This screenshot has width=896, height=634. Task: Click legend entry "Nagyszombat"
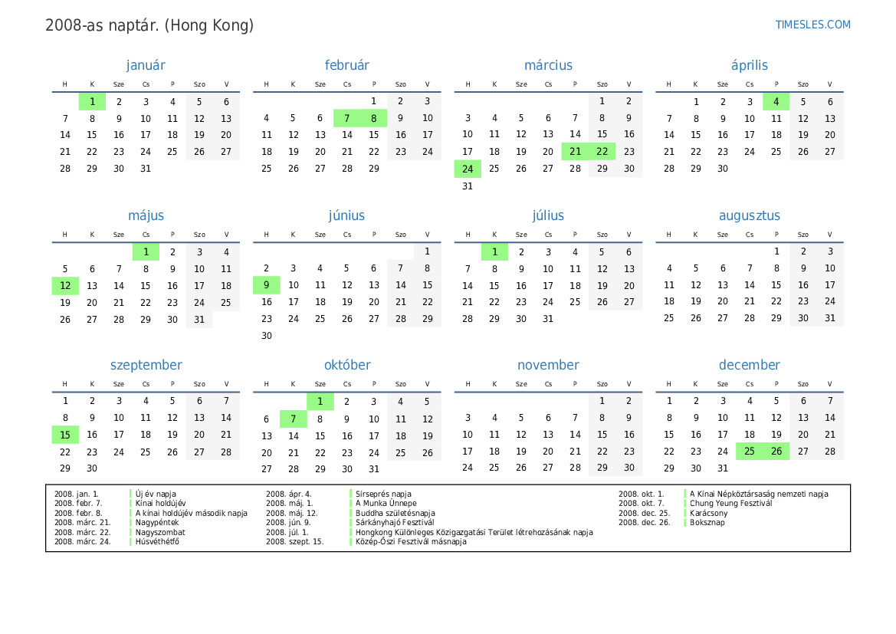pos(160,532)
